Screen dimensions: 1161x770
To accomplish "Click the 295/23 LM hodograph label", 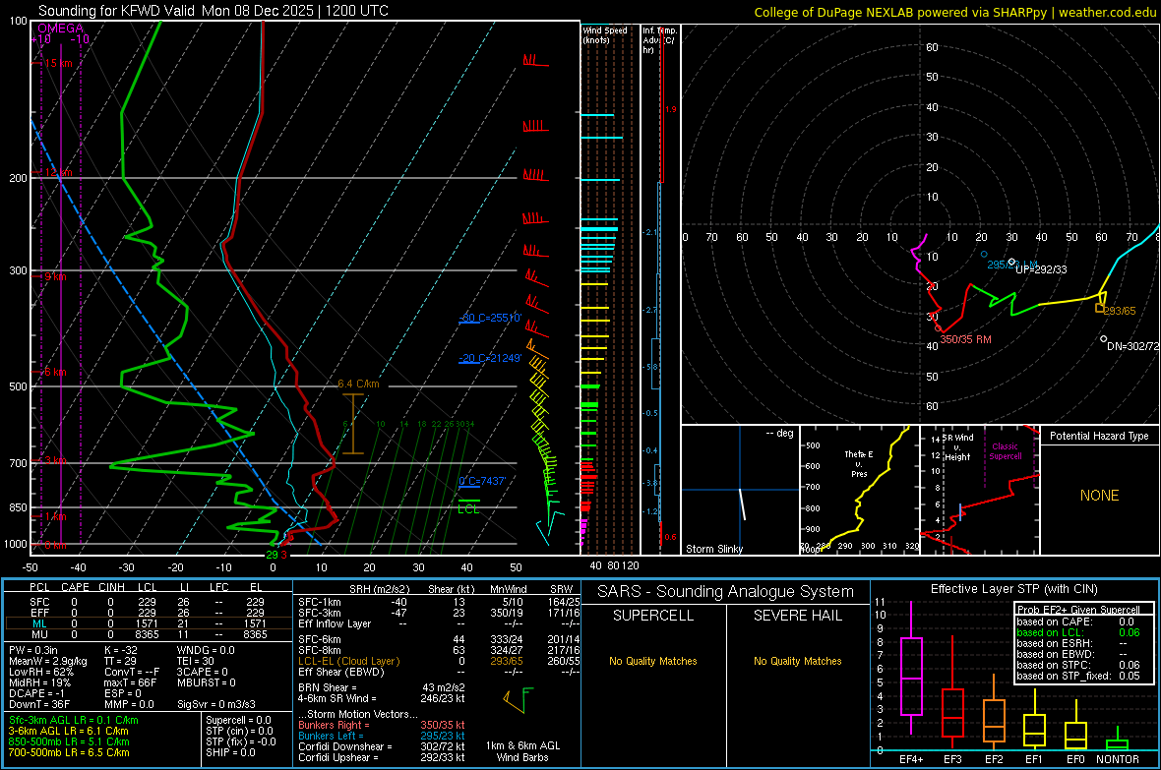I will (1011, 265).
